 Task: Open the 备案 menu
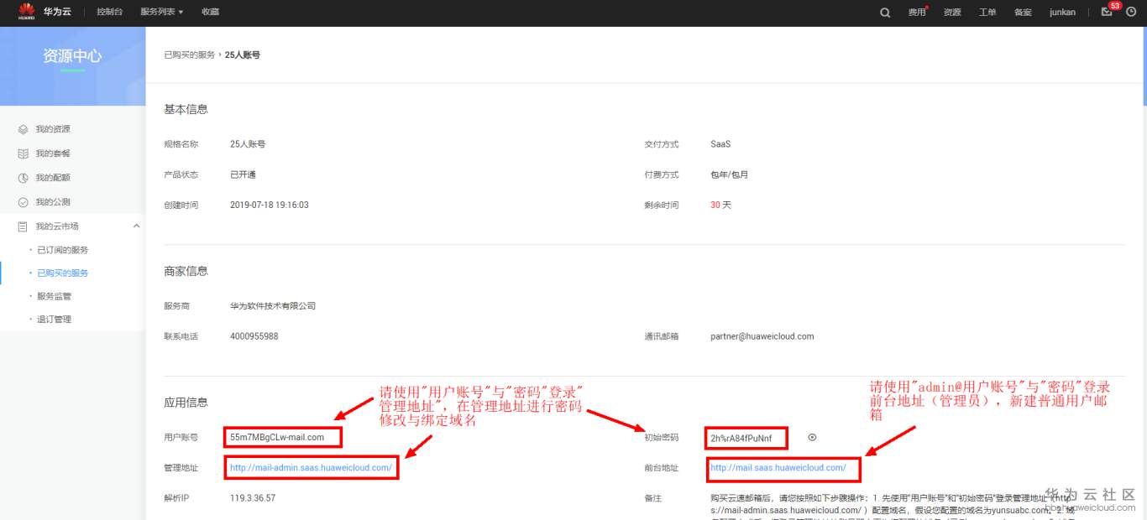point(1023,13)
